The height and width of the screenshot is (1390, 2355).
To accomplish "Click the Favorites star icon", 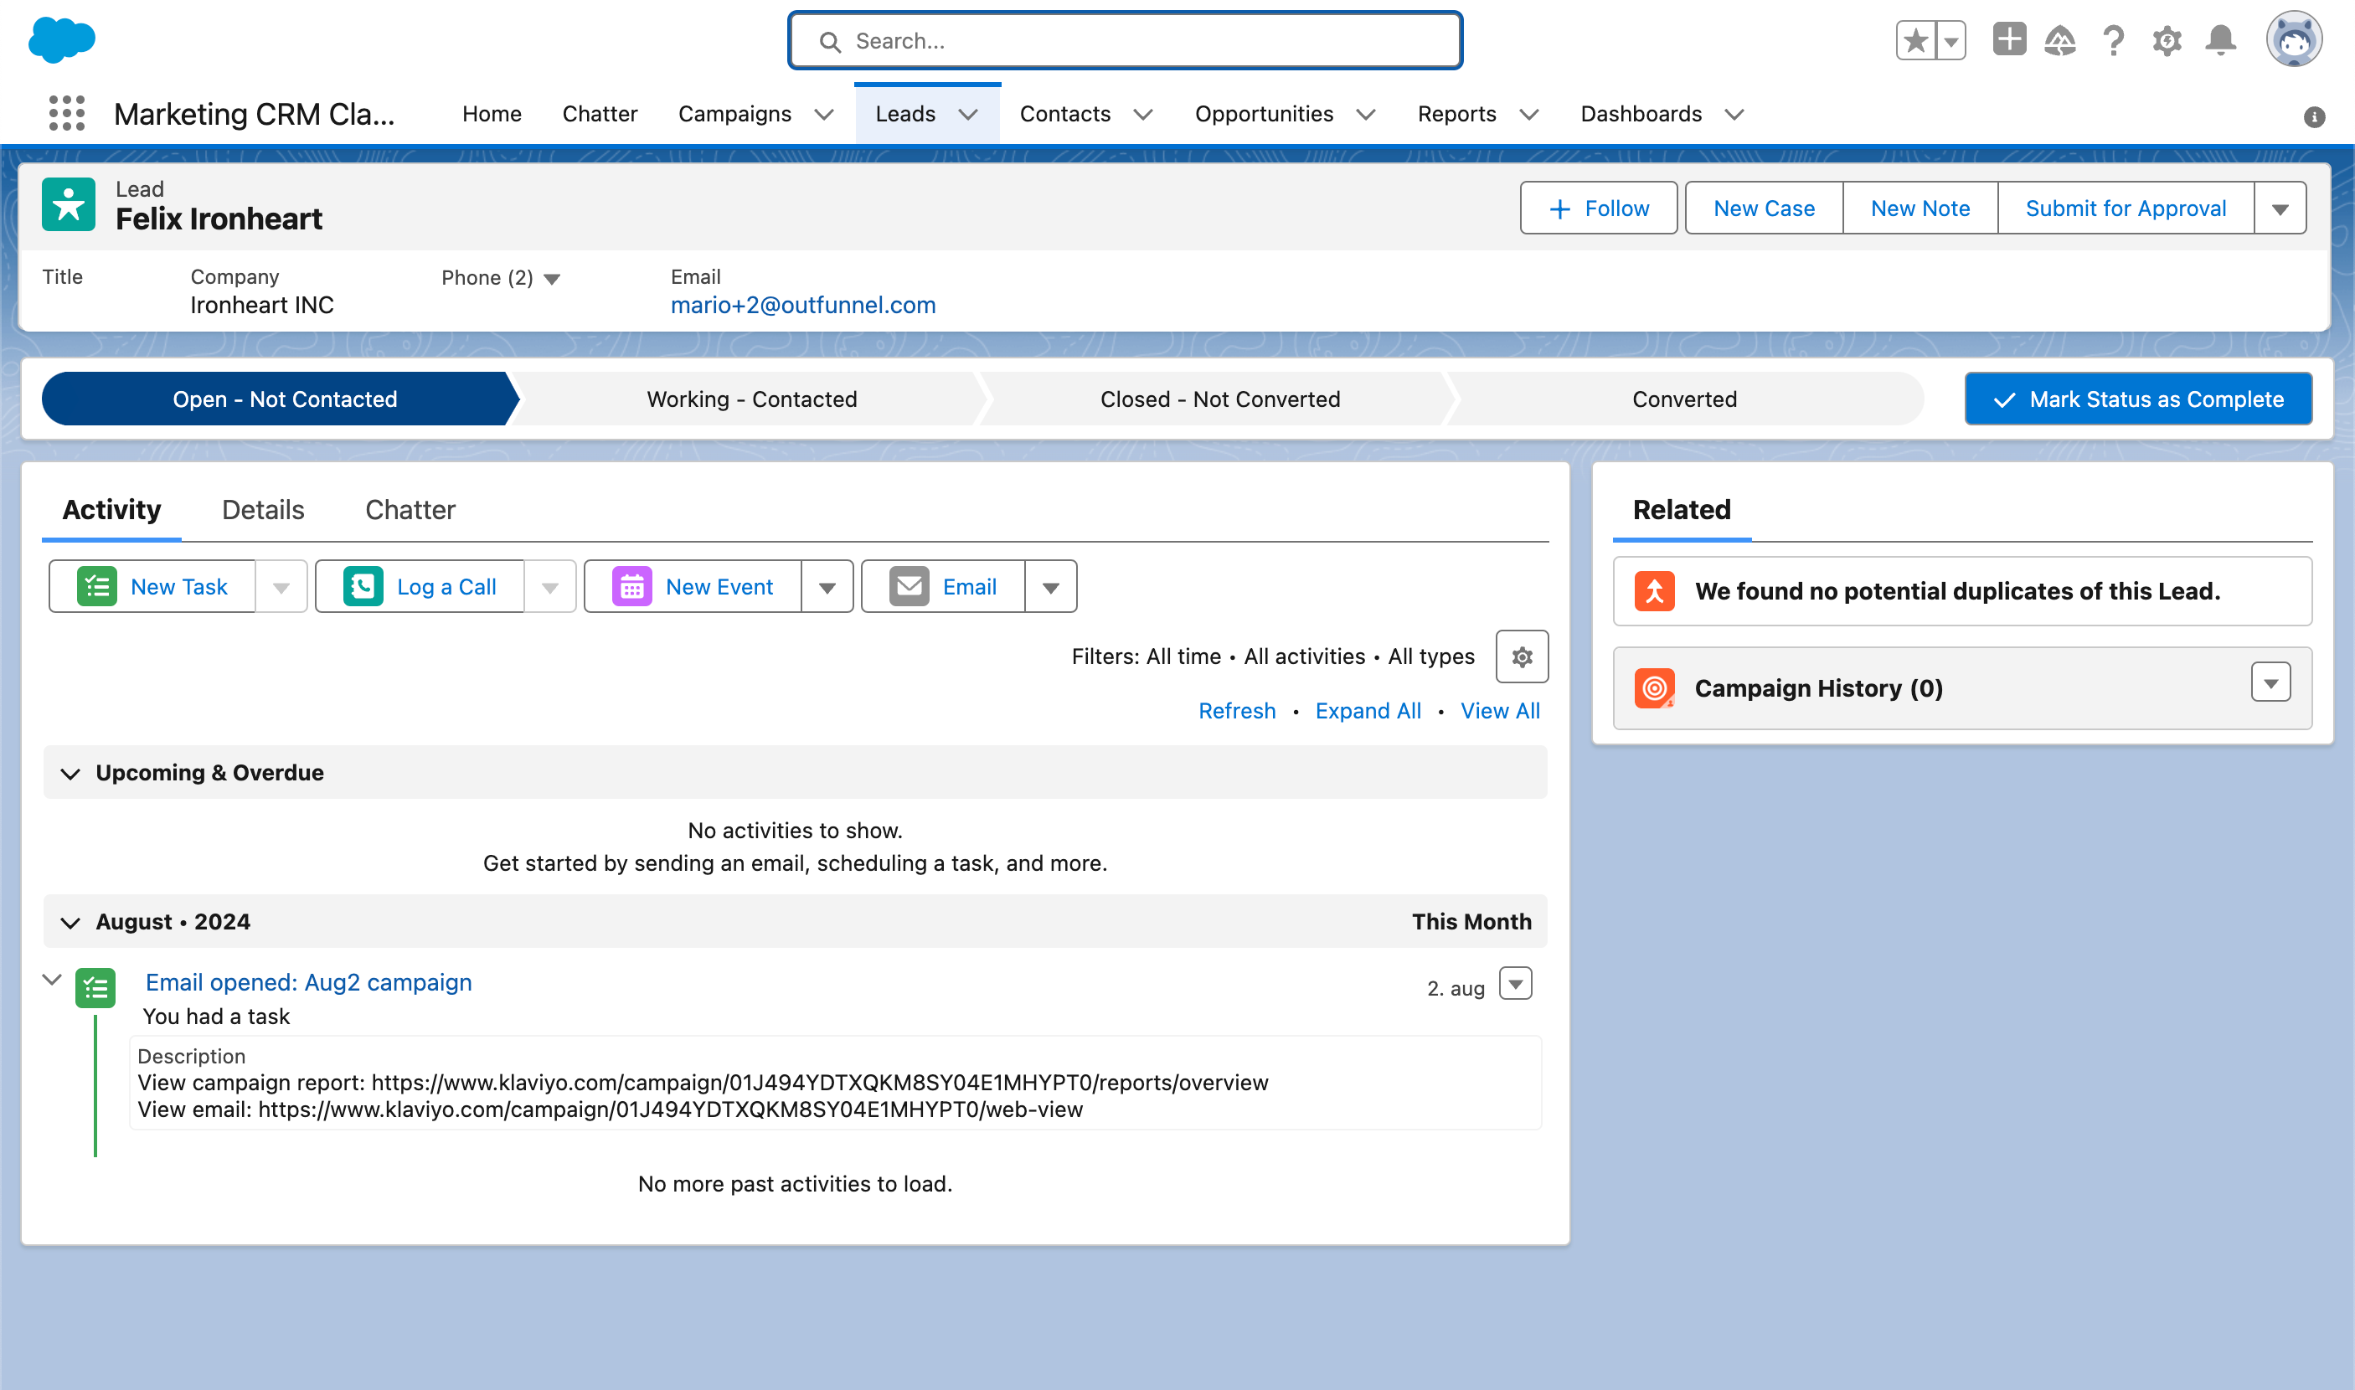I will tap(1915, 40).
